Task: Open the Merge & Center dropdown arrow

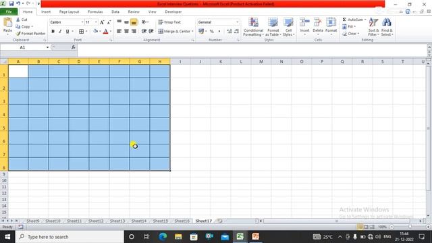Action: [192, 32]
